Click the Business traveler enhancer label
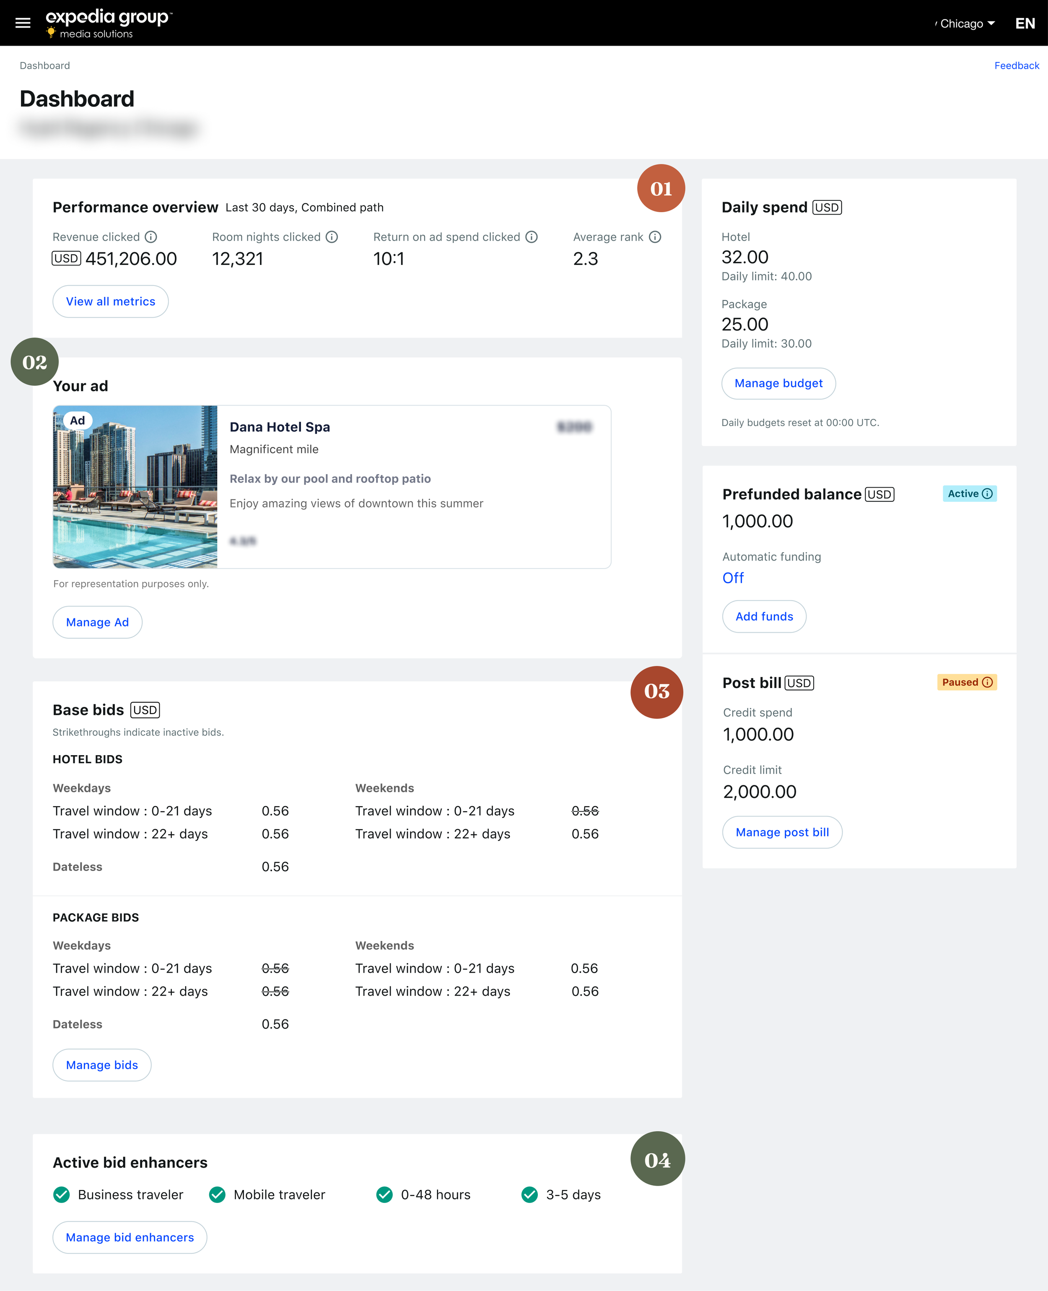 [130, 1195]
